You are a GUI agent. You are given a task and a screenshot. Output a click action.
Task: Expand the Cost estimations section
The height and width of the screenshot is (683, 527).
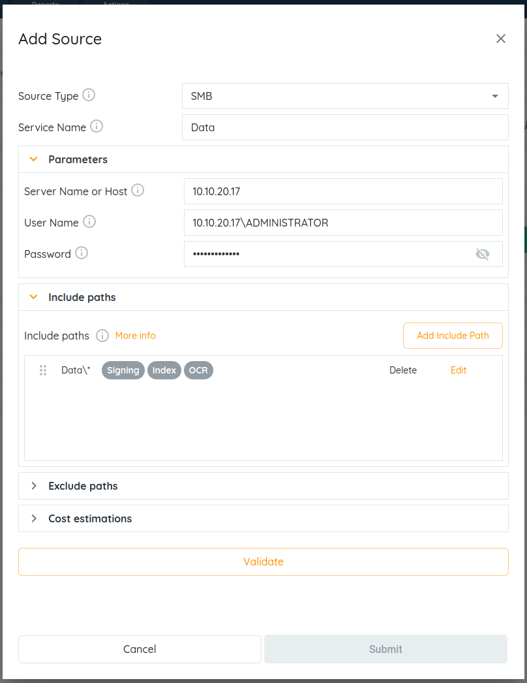(34, 518)
